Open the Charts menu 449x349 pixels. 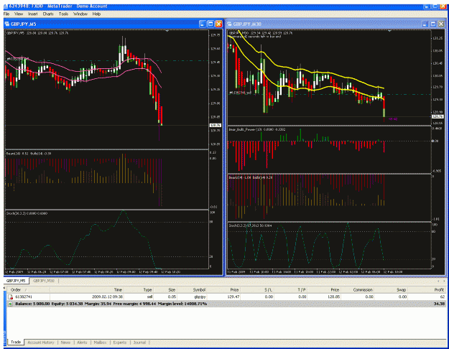(x=48, y=14)
